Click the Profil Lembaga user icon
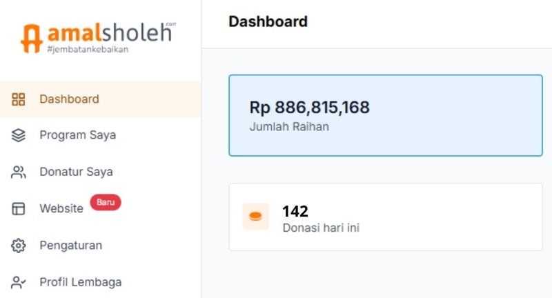 tap(19, 281)
